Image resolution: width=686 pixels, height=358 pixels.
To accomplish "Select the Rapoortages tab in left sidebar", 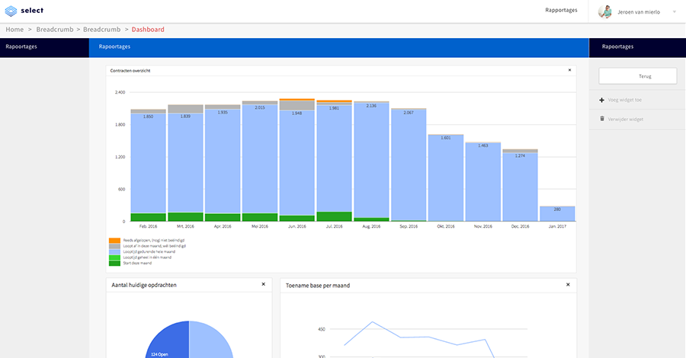I will coord(21,47).
